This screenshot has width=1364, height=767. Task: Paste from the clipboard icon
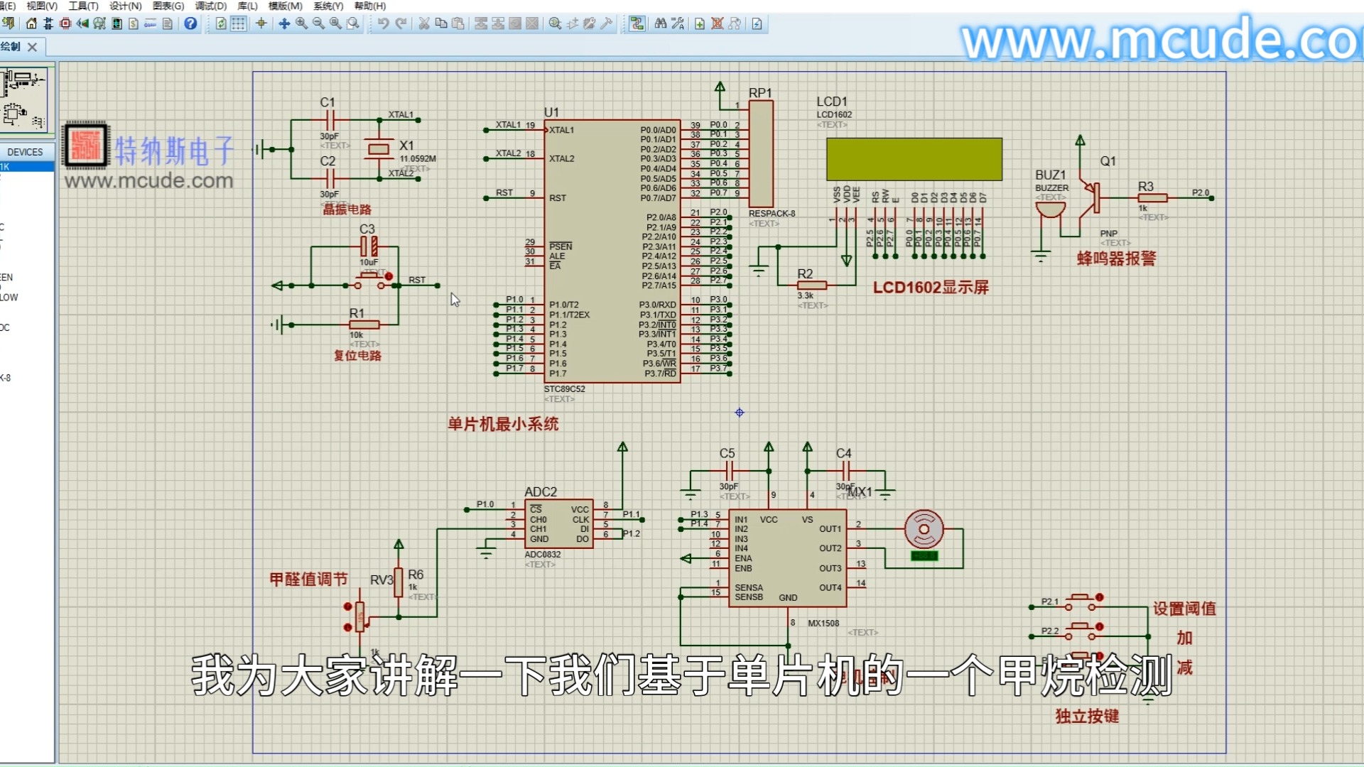point(458,23)
